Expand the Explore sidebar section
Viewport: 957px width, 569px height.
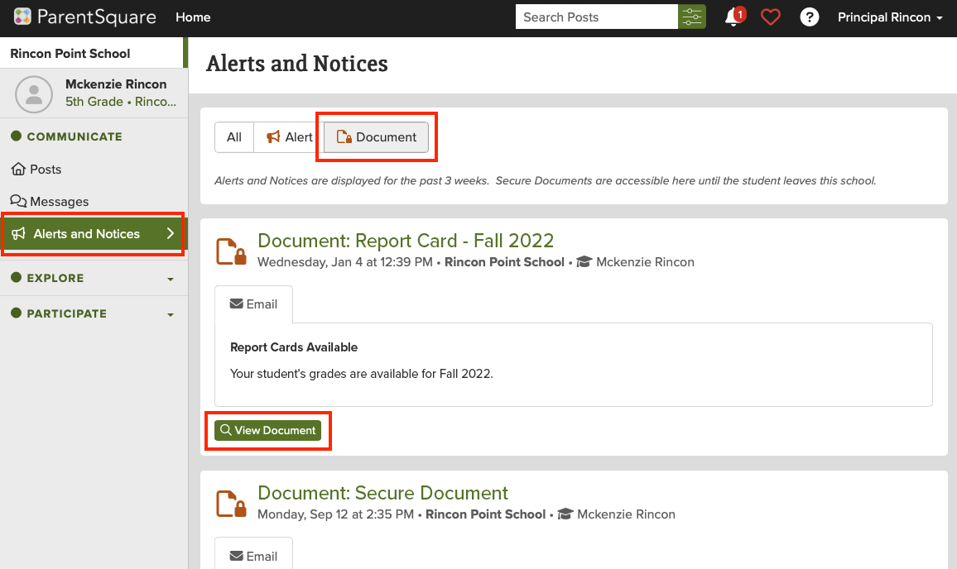point(94,278)
